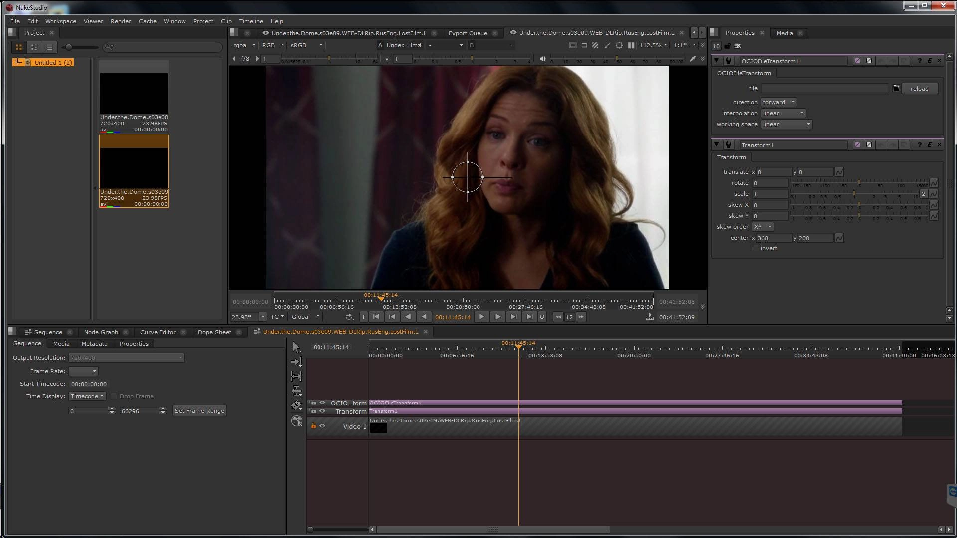Open the Time Display Timecode dropdown

point(87,396)
